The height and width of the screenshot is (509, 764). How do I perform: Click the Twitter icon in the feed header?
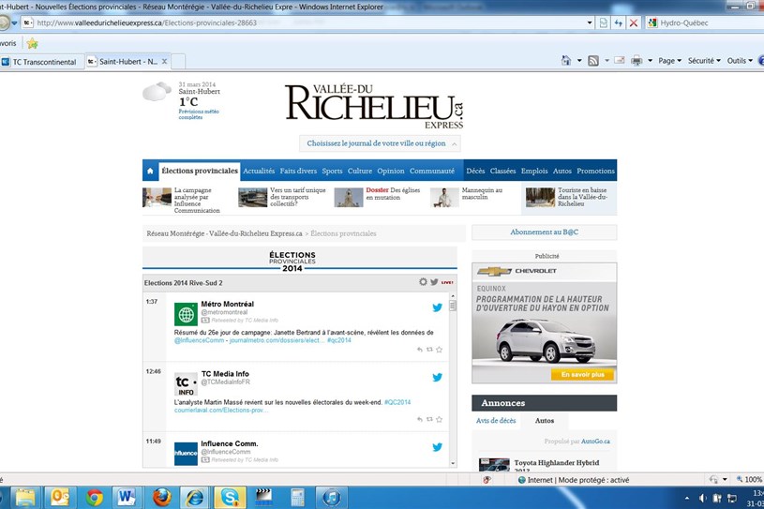click(434, 282)
